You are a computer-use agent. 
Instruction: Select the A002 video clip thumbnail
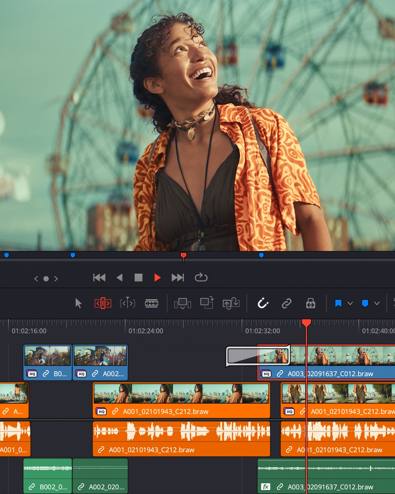(100, 356)
